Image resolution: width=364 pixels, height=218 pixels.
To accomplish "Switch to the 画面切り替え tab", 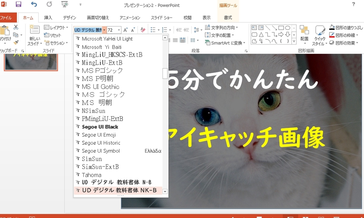I will point(98,18).
